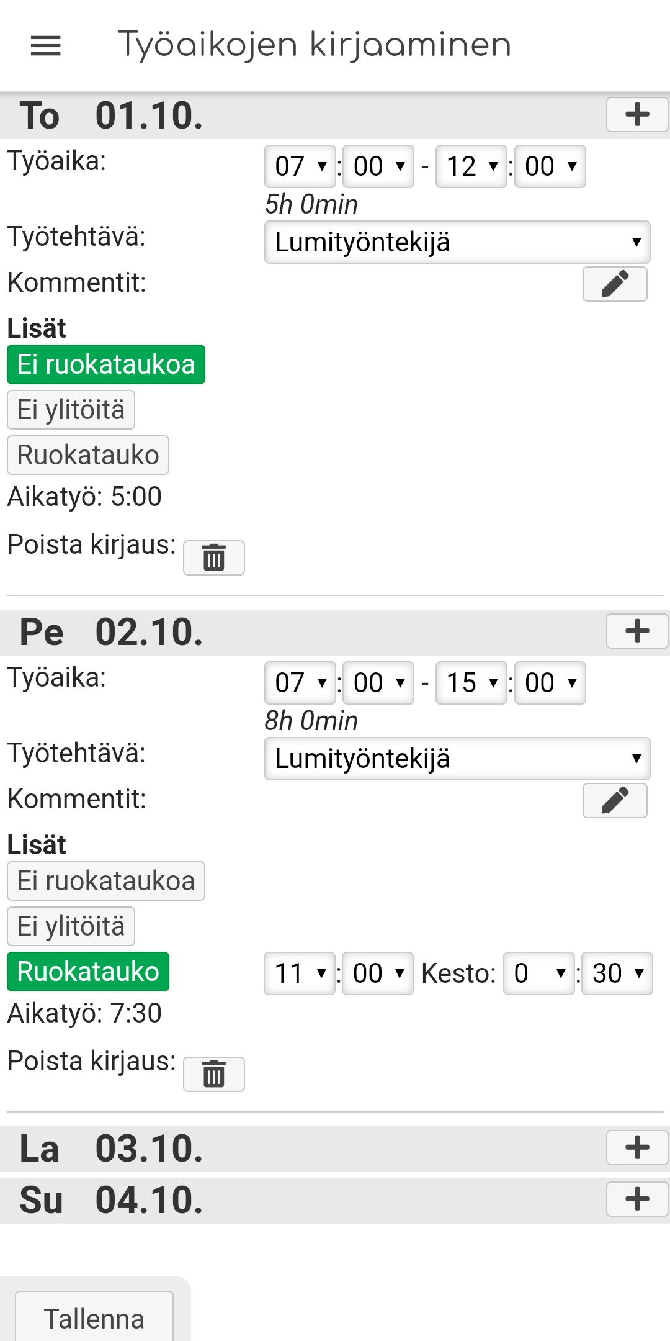Edit comments pencil for Thursday entry
Screen dimensions: 670x1341
(615, 284)
